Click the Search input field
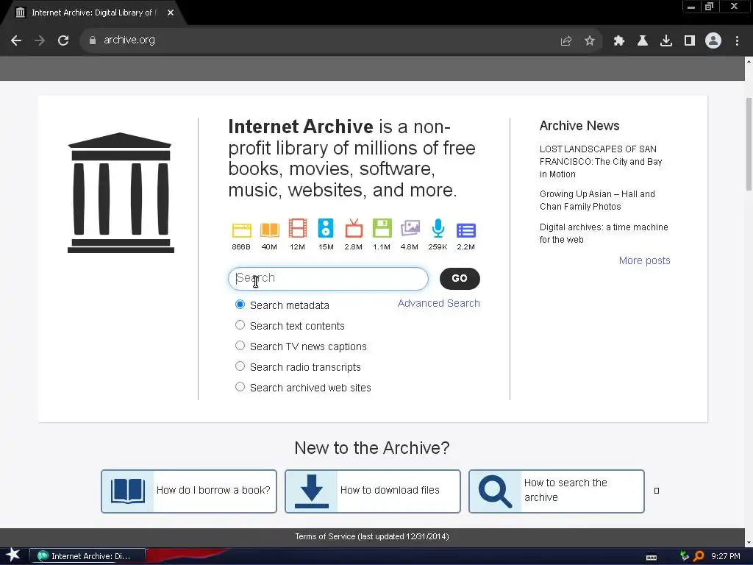Viewport: 753px width, 565px height. click(328, 279)
